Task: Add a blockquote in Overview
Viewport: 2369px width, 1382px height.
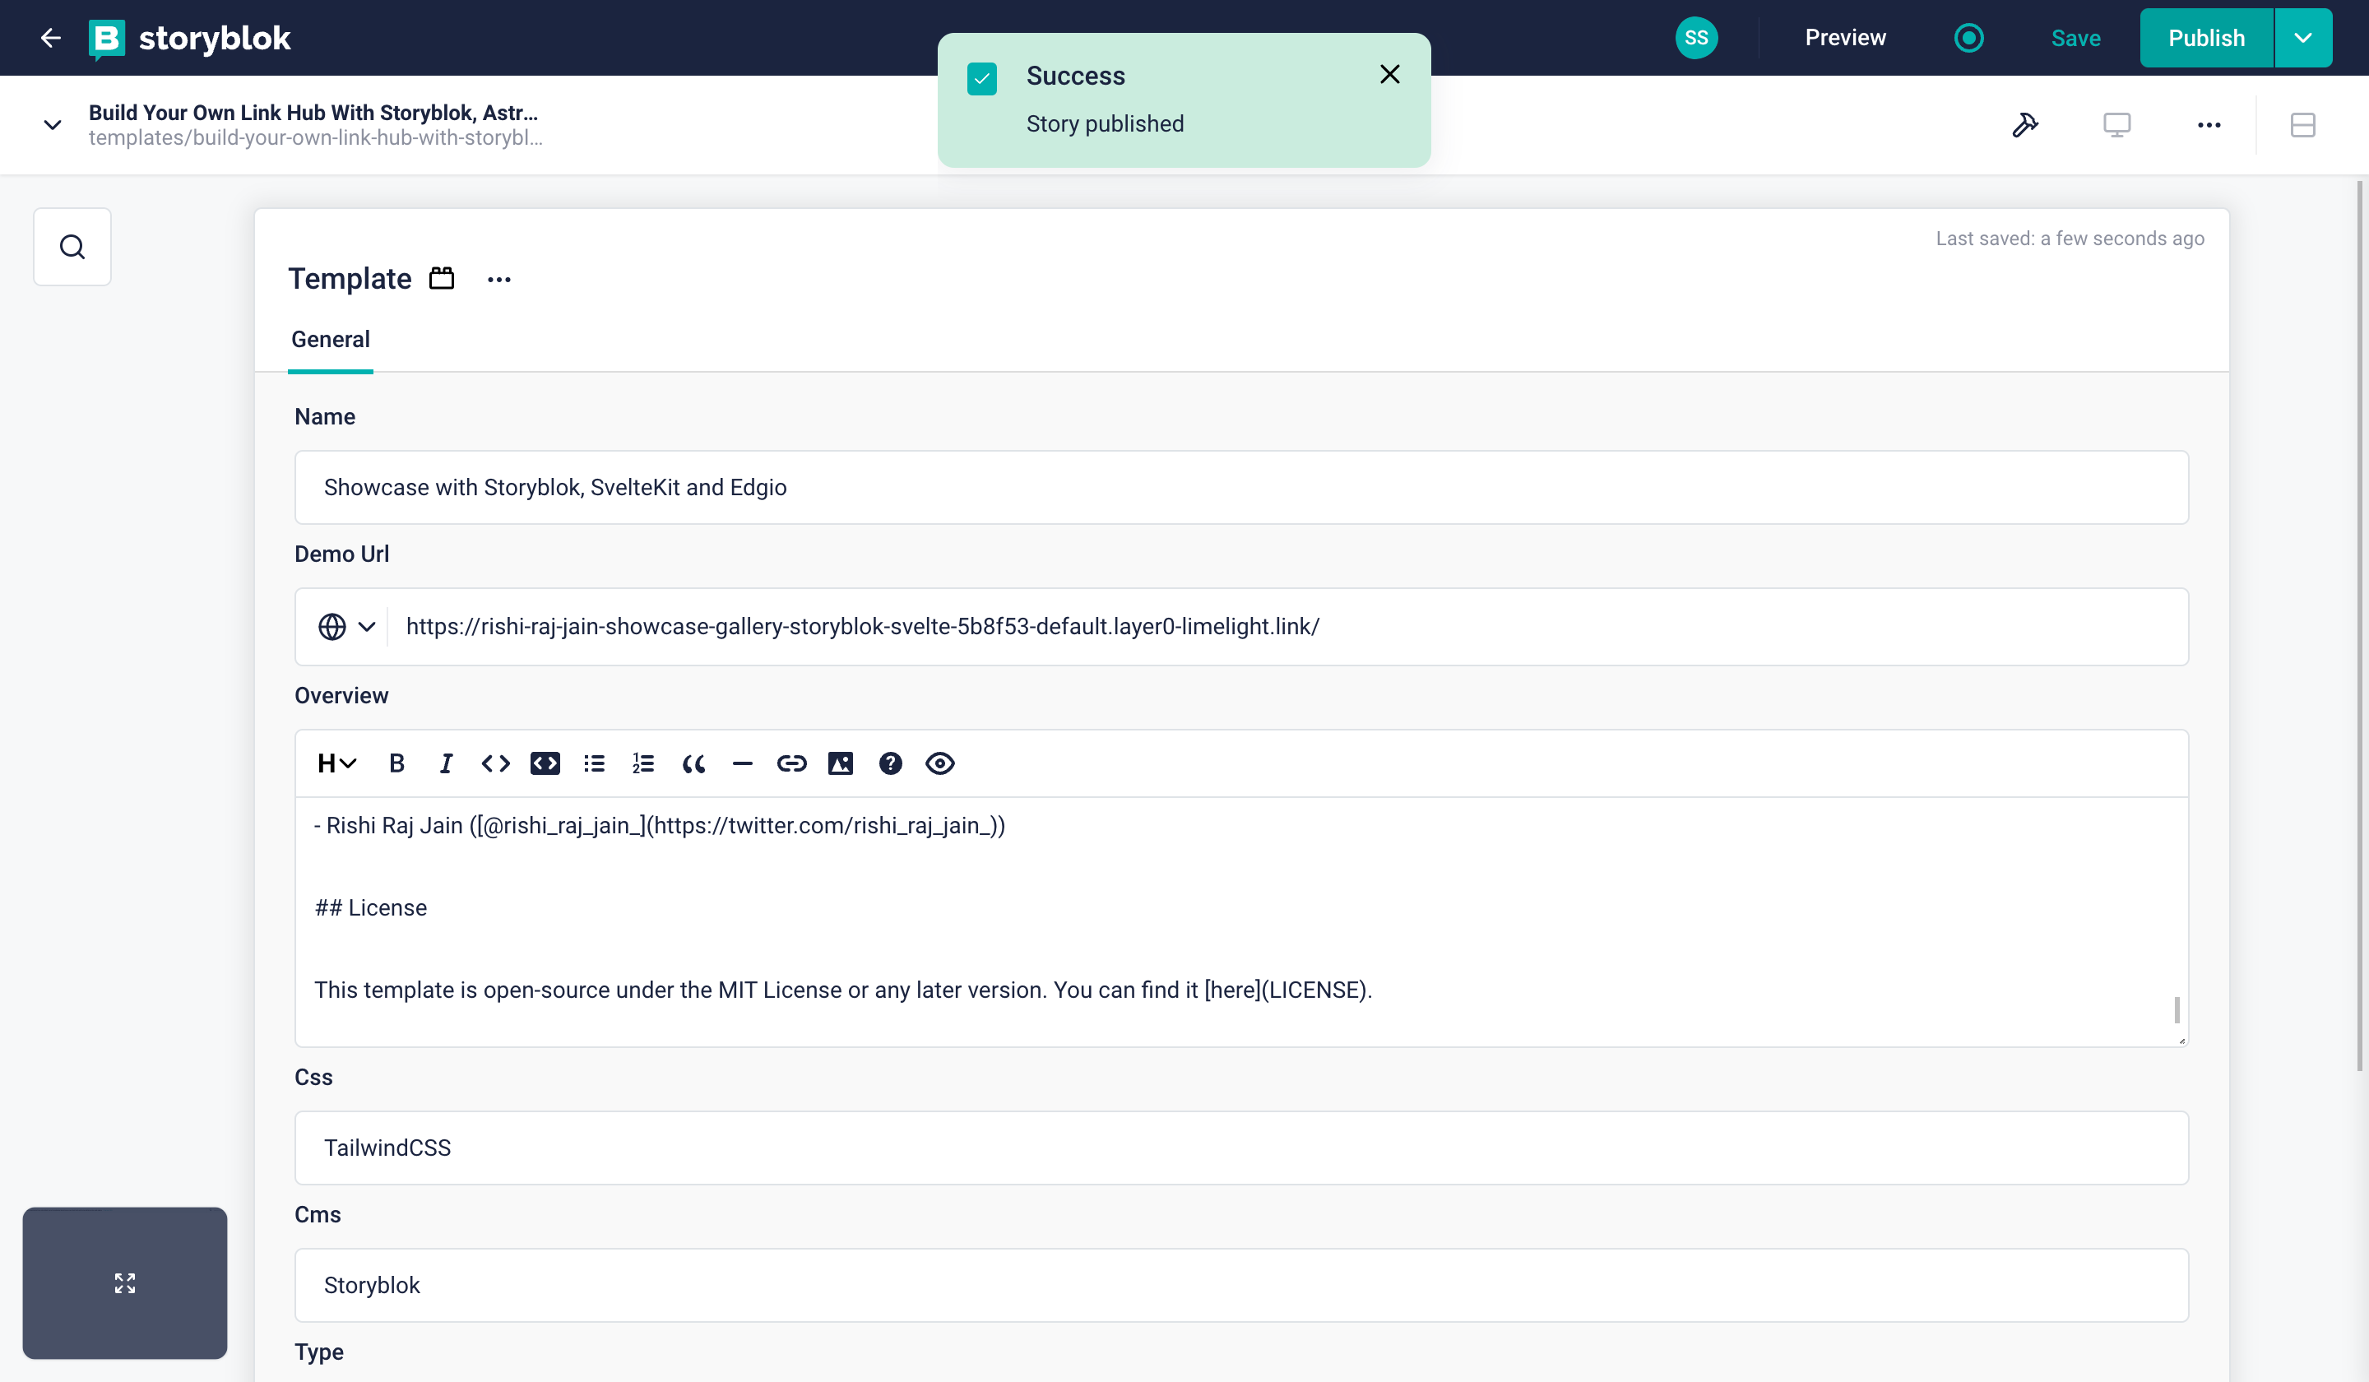Action: [x=693, y=763]
